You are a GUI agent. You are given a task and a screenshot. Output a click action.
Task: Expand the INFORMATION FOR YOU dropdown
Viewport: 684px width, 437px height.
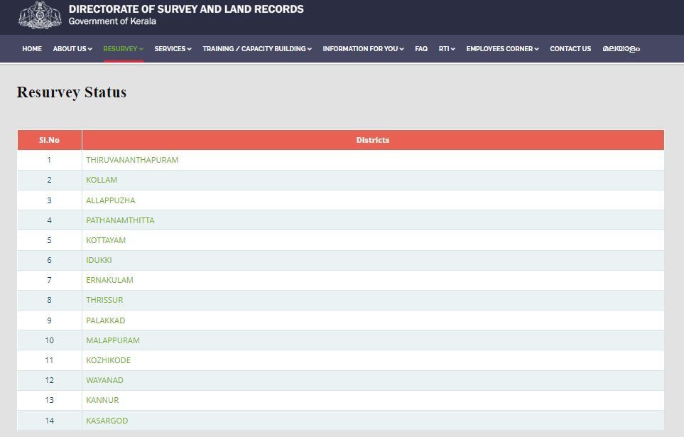(x=362, y=49)
